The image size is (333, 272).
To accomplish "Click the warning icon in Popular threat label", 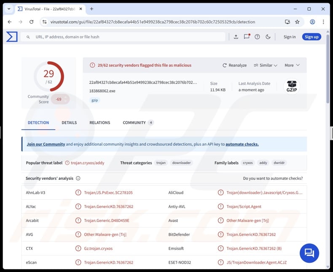I will [x=67, y=163].
